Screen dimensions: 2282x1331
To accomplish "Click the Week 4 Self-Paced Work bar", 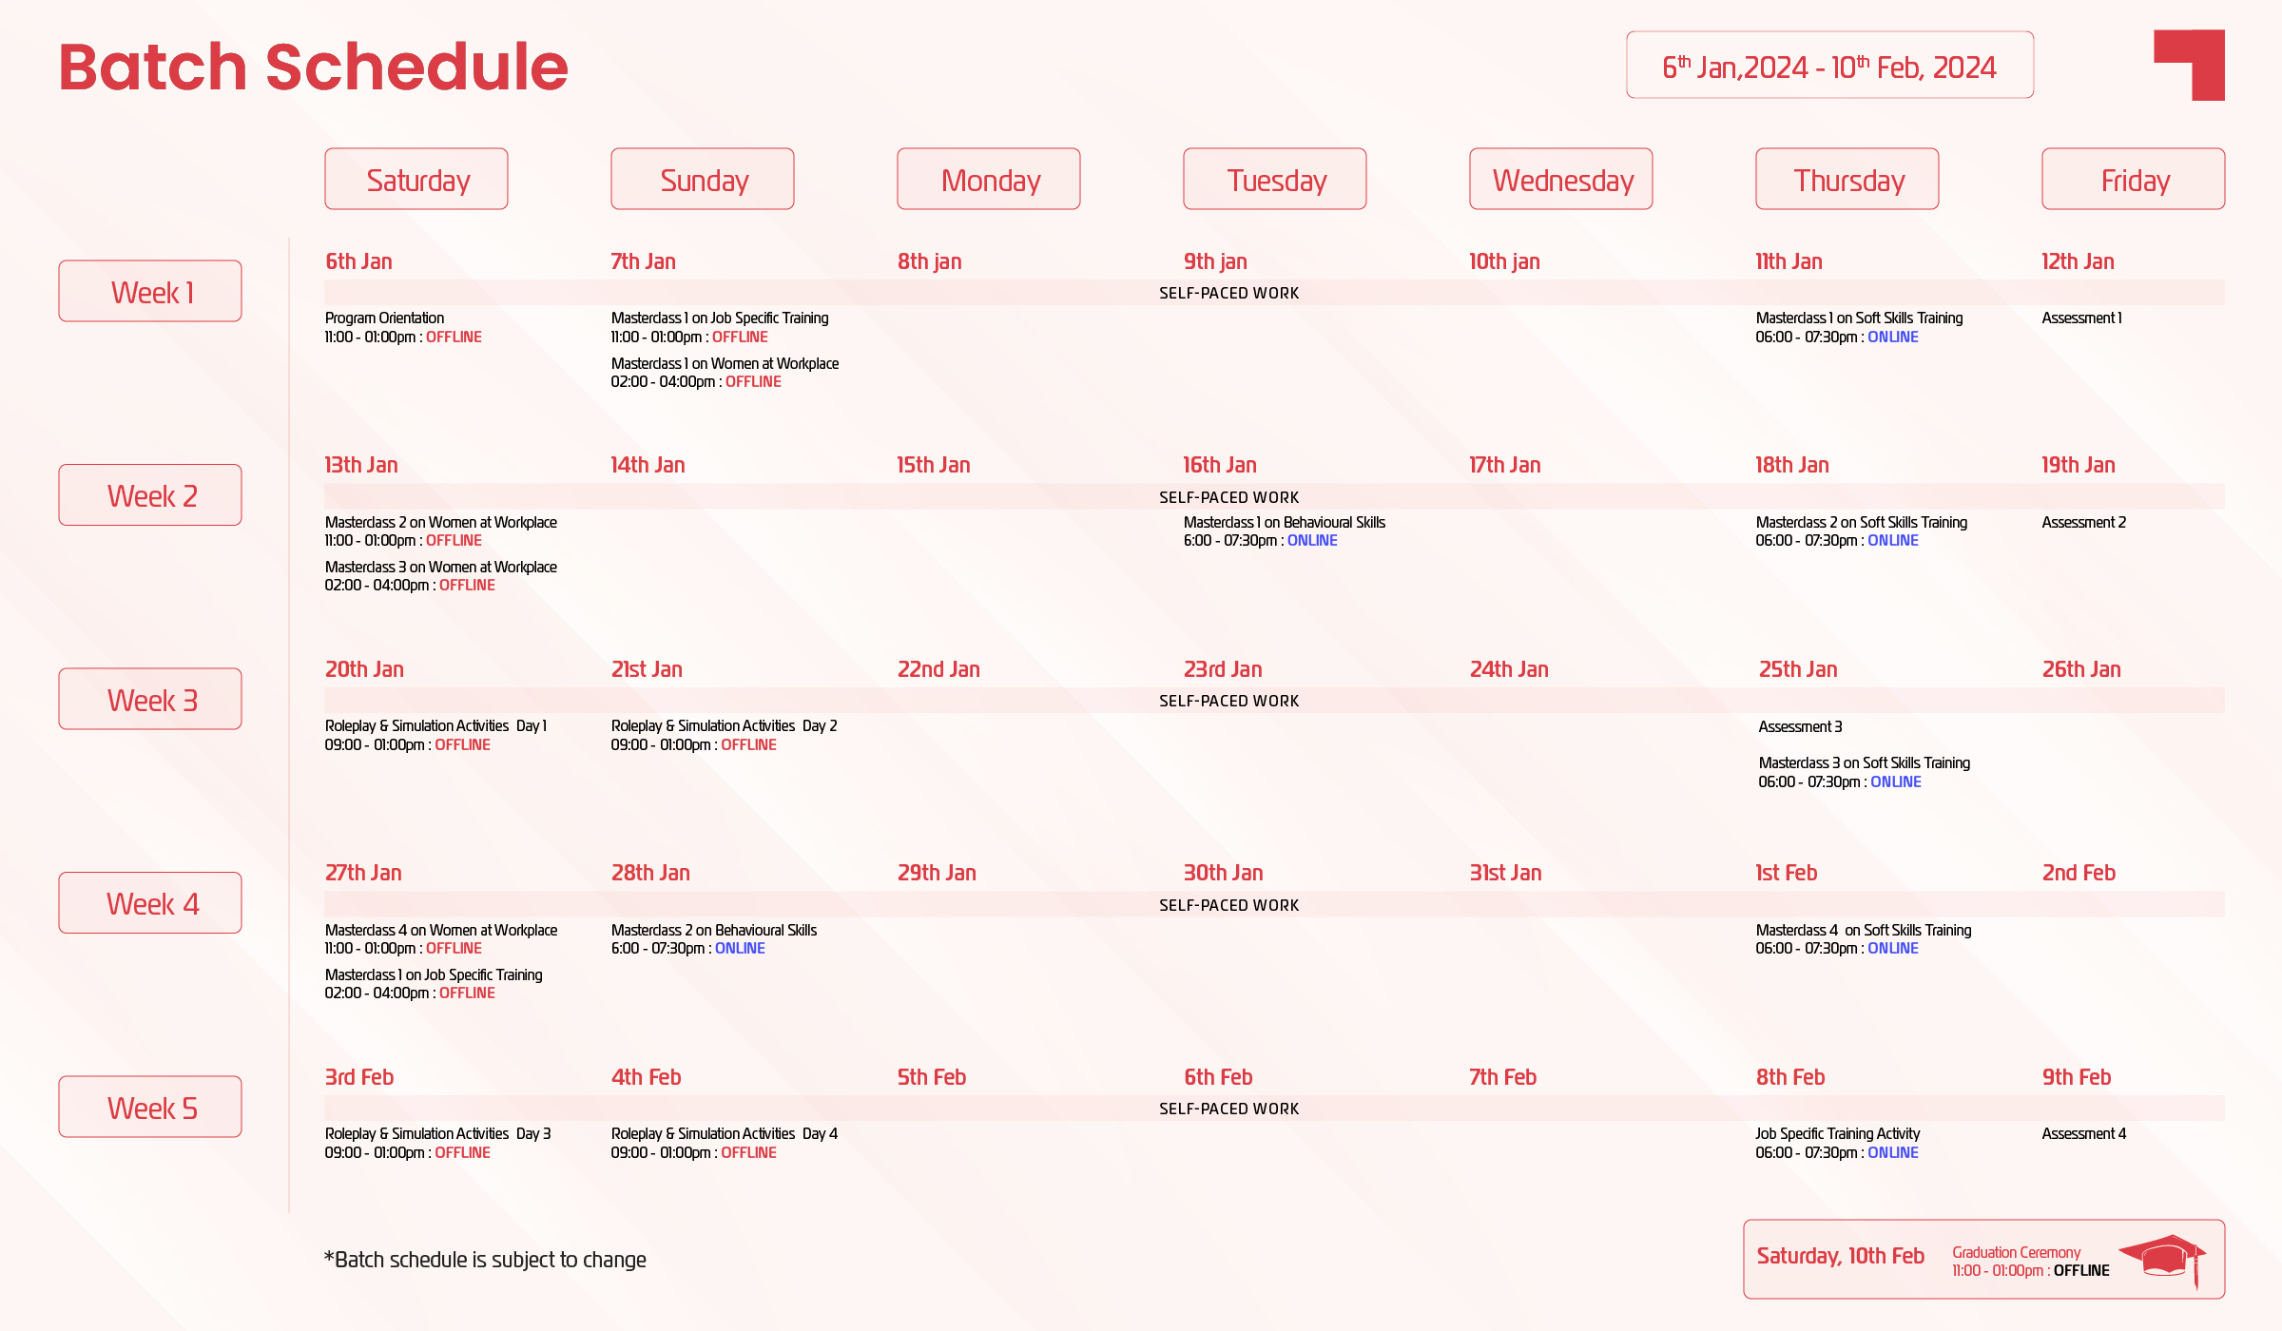I will tap(1228, 905).
